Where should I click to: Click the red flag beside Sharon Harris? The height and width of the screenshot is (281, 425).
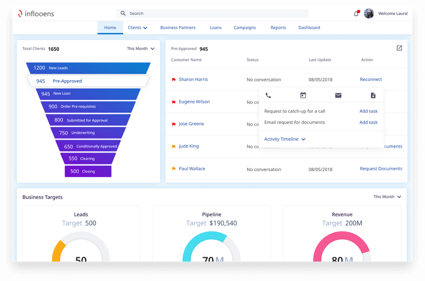click(x=174, y=80)
